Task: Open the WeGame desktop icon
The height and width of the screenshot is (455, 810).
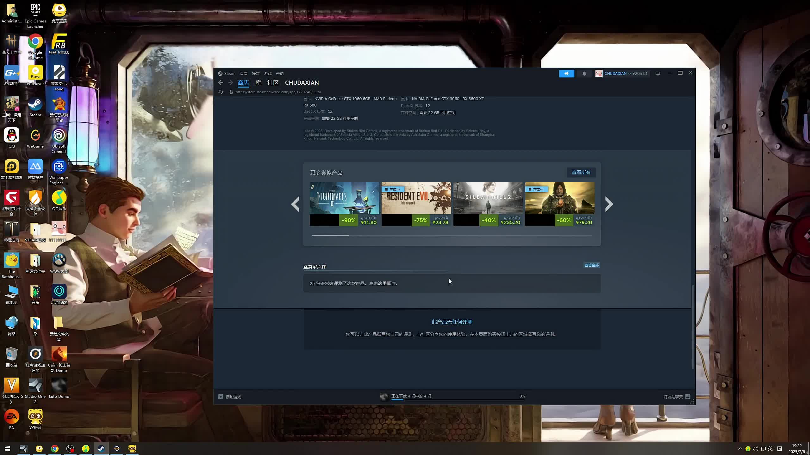Action: tap(35, 138)
